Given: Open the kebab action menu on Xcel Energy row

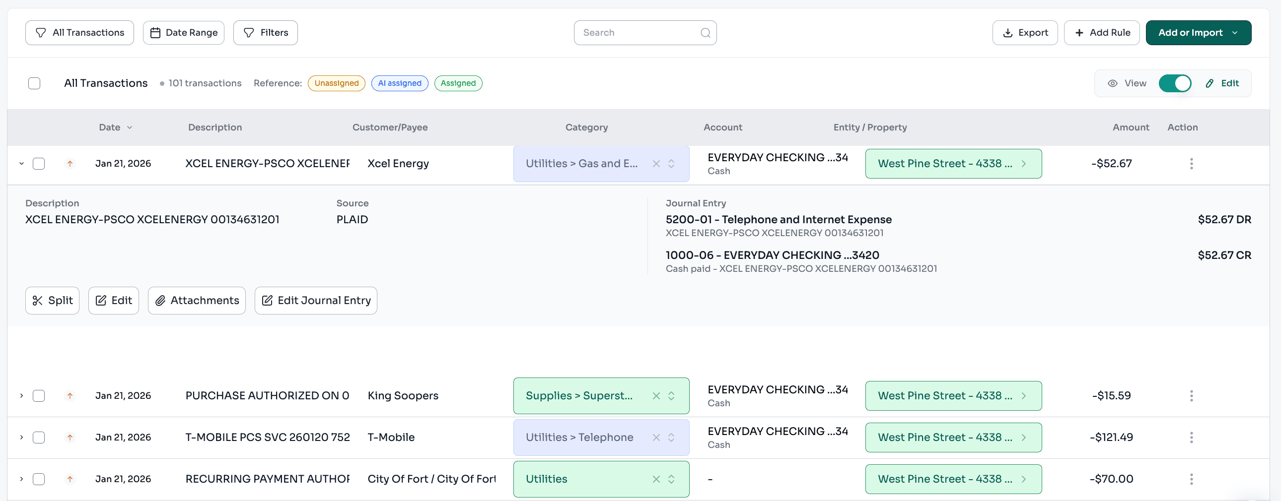Looking at the screenshot, I should point(1191,163).
